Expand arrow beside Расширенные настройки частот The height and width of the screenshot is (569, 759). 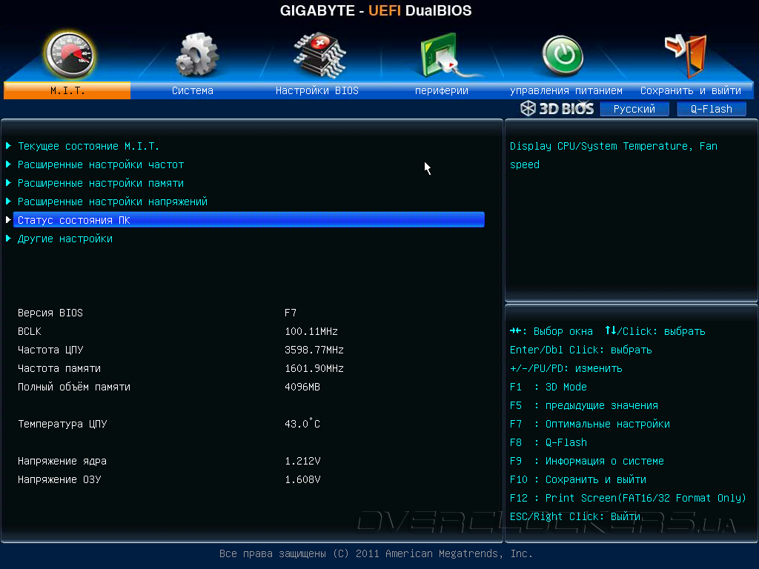pos(8,164)
